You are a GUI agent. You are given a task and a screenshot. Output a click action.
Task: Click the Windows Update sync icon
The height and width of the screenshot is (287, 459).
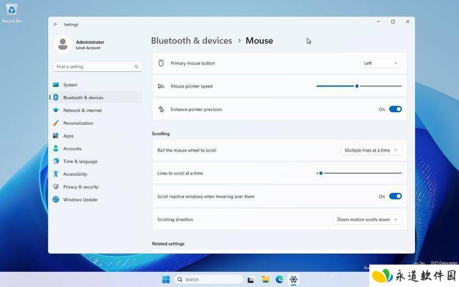coord(56,200)
